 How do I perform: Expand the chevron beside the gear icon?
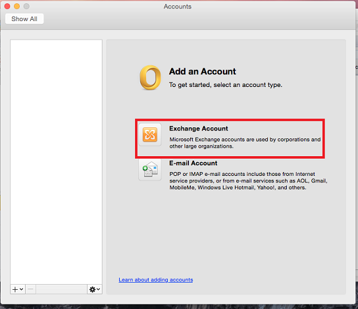coord(99,289)
